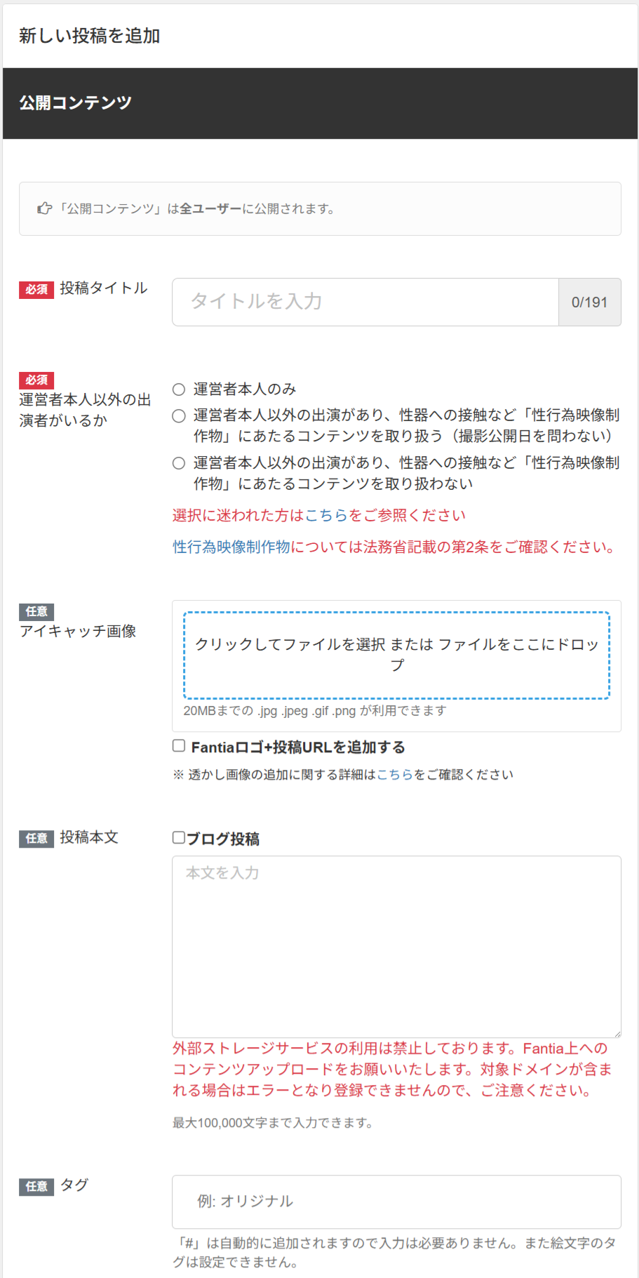Click the file drop zone to select a file

(396, 655)
